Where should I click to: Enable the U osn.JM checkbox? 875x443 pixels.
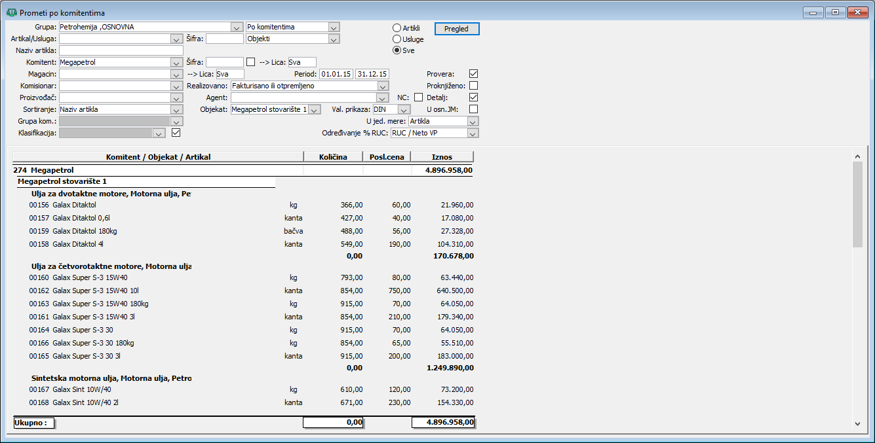pyautogui.click(x=474, y=109)
